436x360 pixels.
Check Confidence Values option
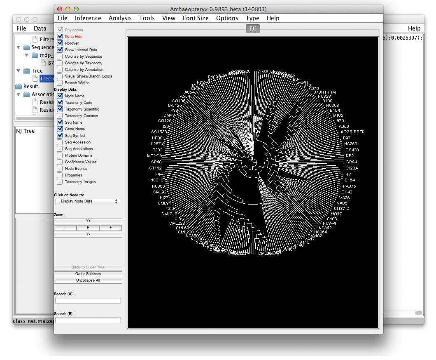pos(60,162)
